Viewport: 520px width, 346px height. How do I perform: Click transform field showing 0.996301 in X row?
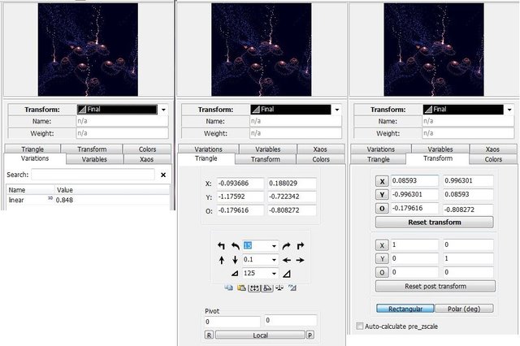[x=468, y=180]
